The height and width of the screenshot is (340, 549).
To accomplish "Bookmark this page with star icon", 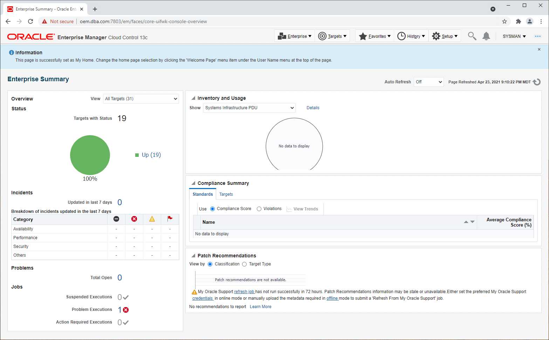I will 505,21.
